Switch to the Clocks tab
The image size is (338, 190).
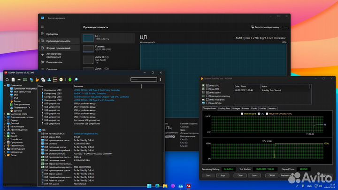click(254, 109)
